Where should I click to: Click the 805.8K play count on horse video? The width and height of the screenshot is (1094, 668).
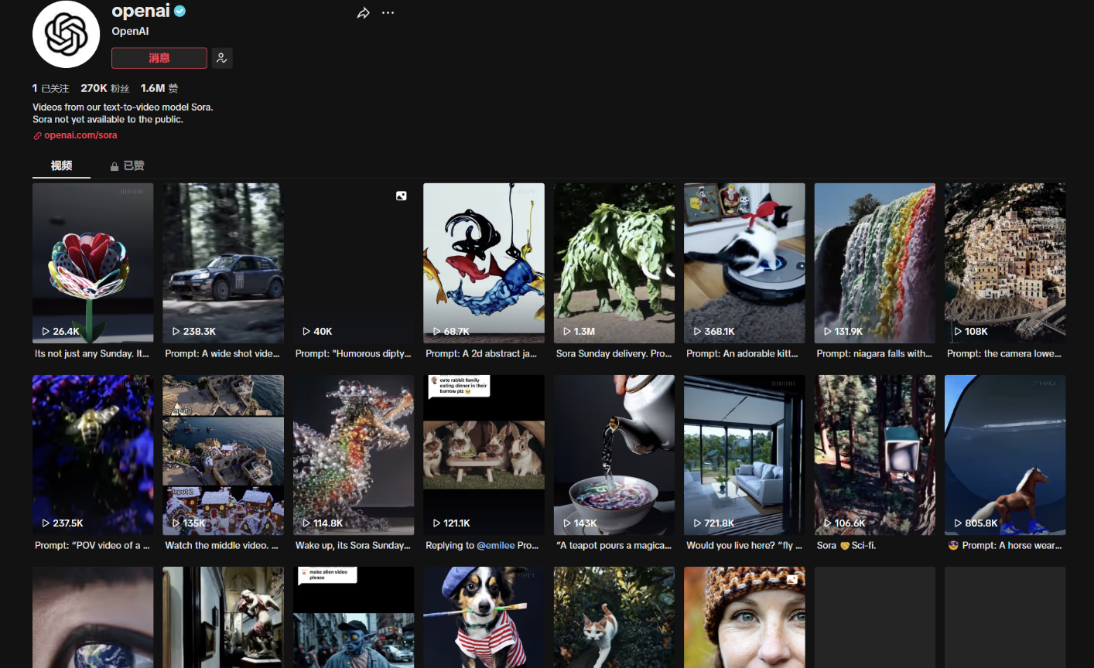[976, 523]
